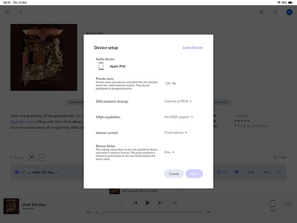Open volume control speaker icon
The height and width of the screenshot is (223, 297).
288,204
